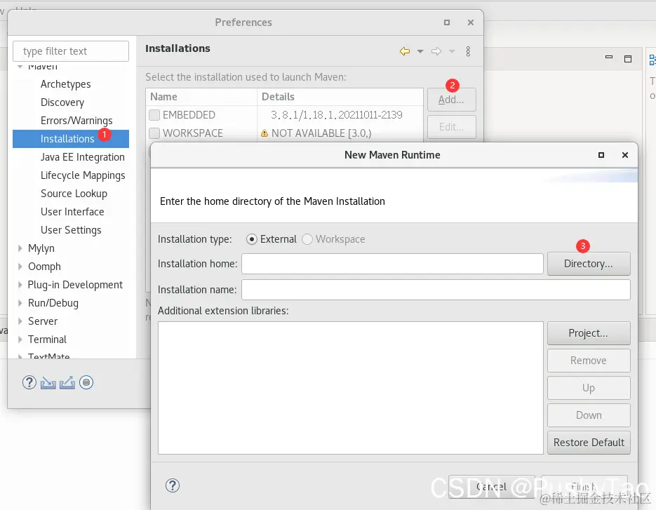Click the NOT AVAILABLE [3.0,) details text
Image resolution: width=656 pixels, height=510 pixels.
[321, 133]
